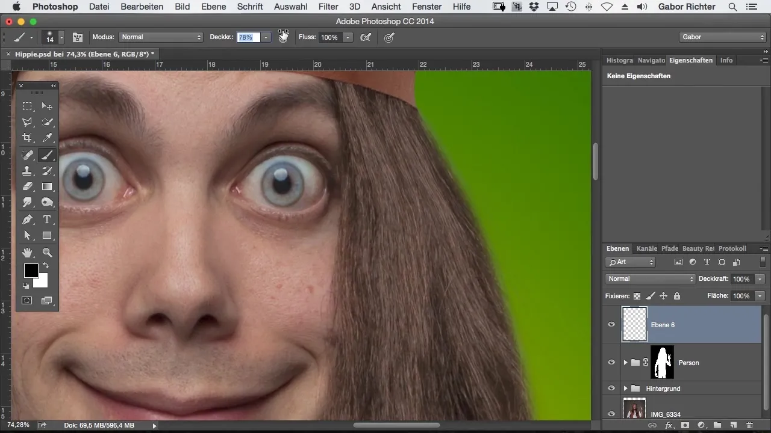Switch to the Info tab
Screen dimensions: 771x433
click(x=726, y=60)
